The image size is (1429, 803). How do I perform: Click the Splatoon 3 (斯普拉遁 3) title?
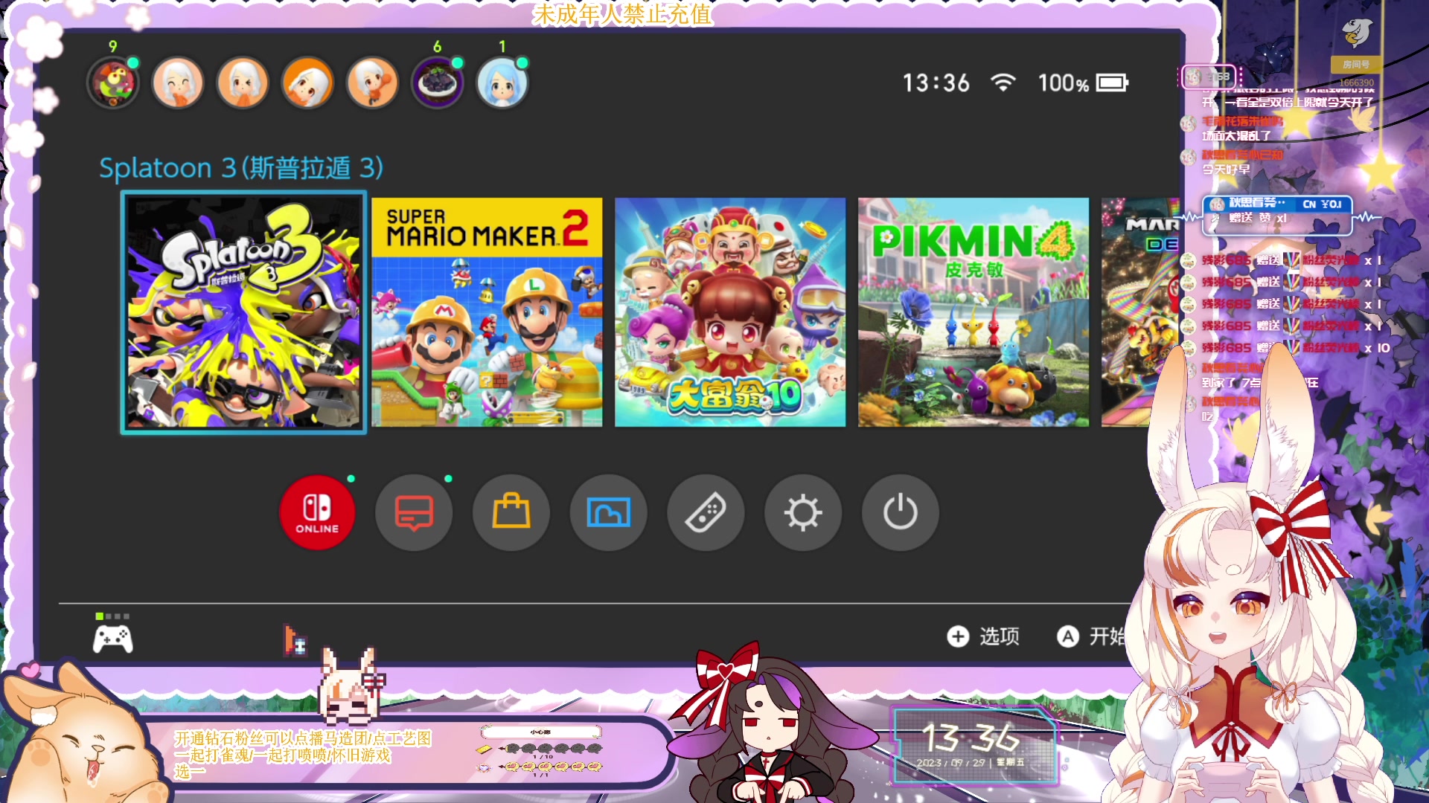click(x=241, y=168)
